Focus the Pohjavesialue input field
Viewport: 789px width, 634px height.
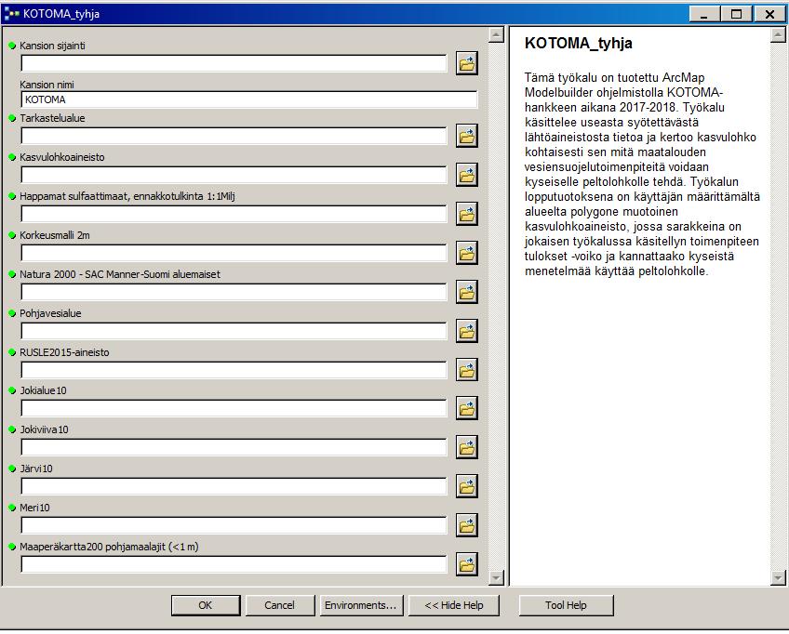pyautogui.click(x=234, y=331)
